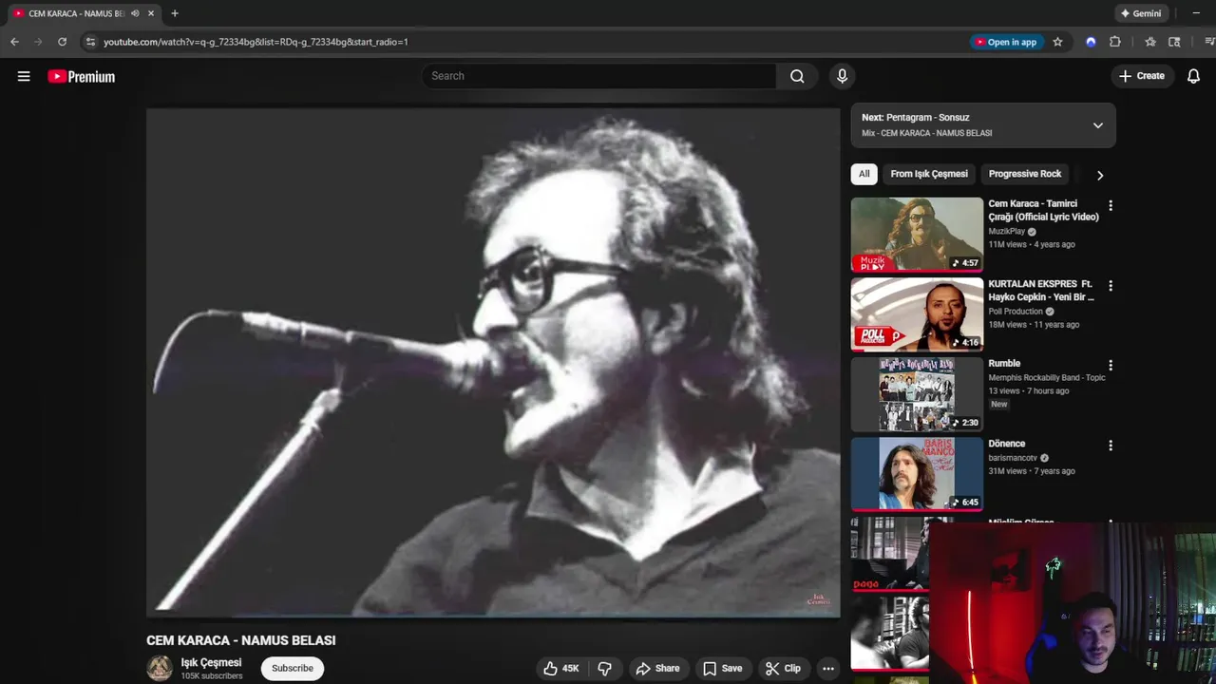Open the YouTube hamburger guide menu

(24, 76)
